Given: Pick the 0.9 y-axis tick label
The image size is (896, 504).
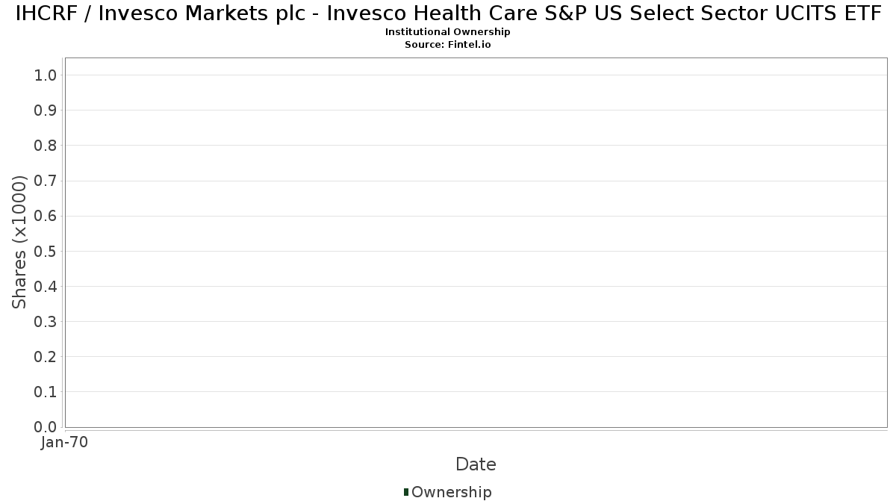Looking at the screenshot, I should (46, 111).
